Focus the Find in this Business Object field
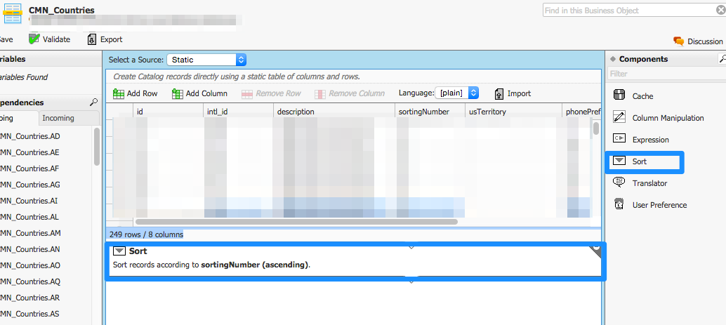Screen dimensions: 726x325 click(x=634, y=11)
